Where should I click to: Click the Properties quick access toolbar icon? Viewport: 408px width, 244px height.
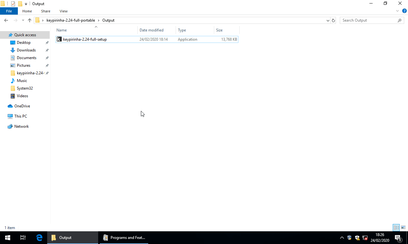pyautogui.click(x=13, y=4)
